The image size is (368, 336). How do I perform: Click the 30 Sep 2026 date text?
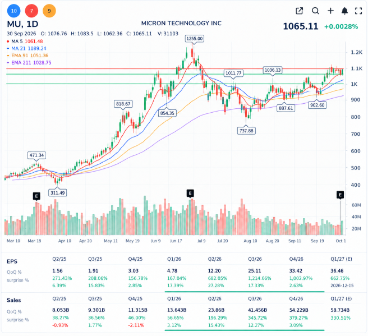(21, 34)
